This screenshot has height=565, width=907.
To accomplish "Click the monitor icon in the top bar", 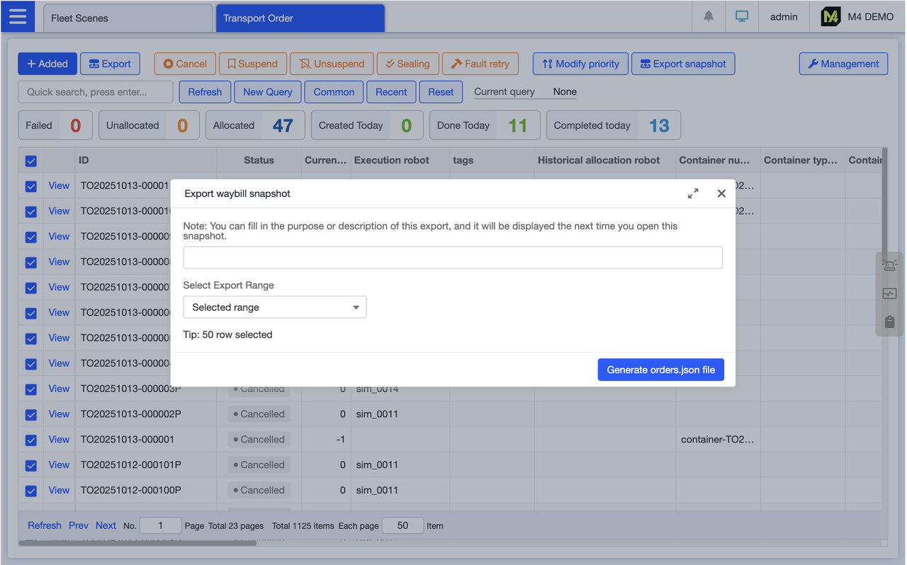I will (741, 17).
